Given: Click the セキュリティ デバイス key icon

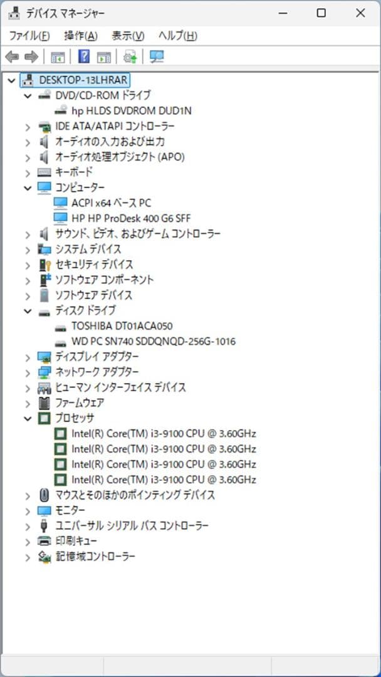Looking at the screenshot, I should [x=45, y=265].
